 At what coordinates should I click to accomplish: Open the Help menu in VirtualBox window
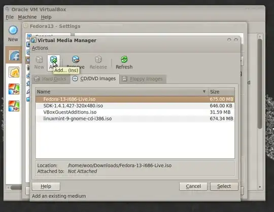coord(46,17)
